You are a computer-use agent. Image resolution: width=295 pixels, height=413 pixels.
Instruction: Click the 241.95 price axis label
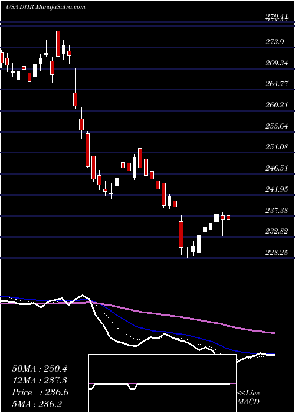coord(276,189)
